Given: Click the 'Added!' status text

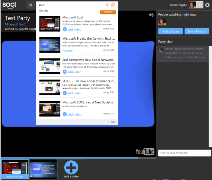Looking at the screenshot, I should tap(67, 51).
